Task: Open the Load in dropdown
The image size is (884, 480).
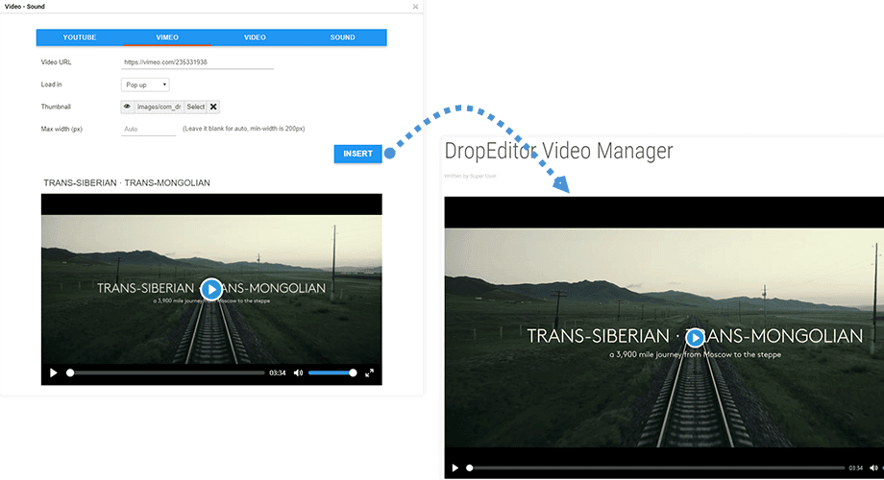Action: [x=145, y=84]
